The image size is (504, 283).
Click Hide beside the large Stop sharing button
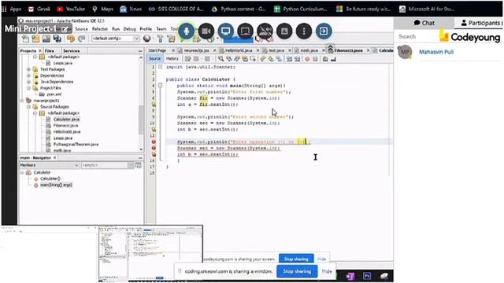327,271
